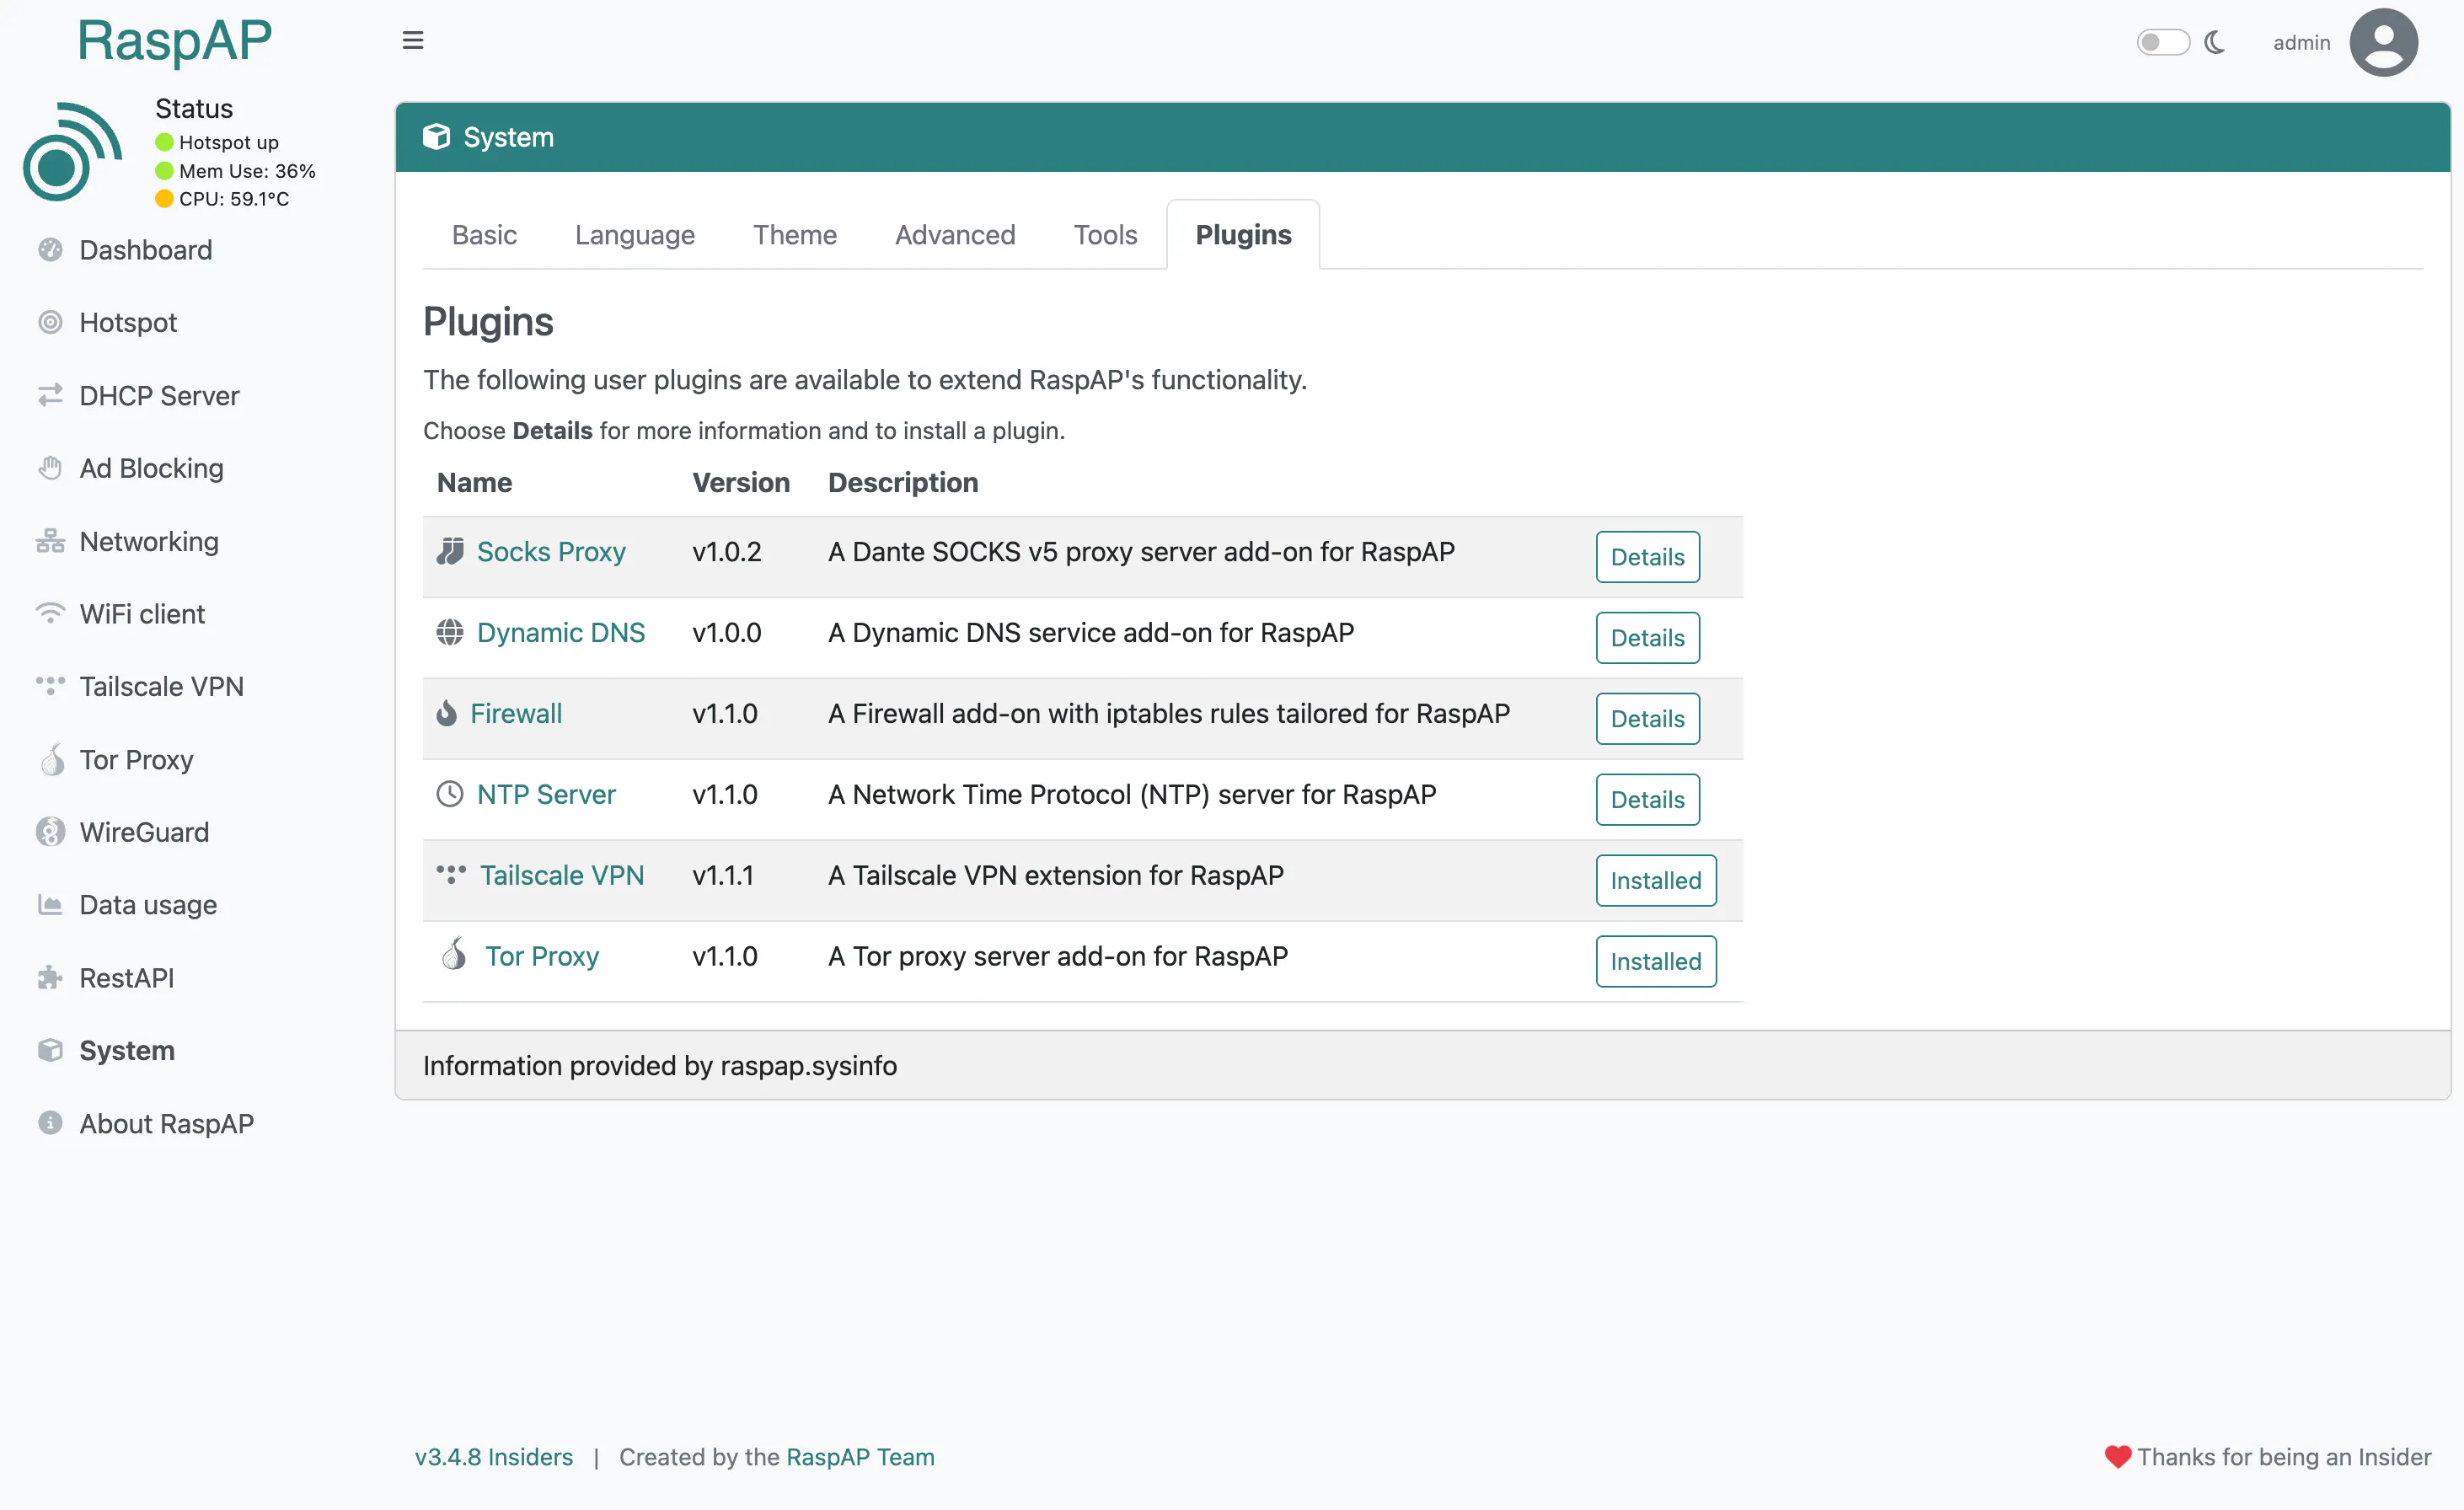Switch to the Basic tab
Screen dimensions: 2464x1510
[484, 234]
